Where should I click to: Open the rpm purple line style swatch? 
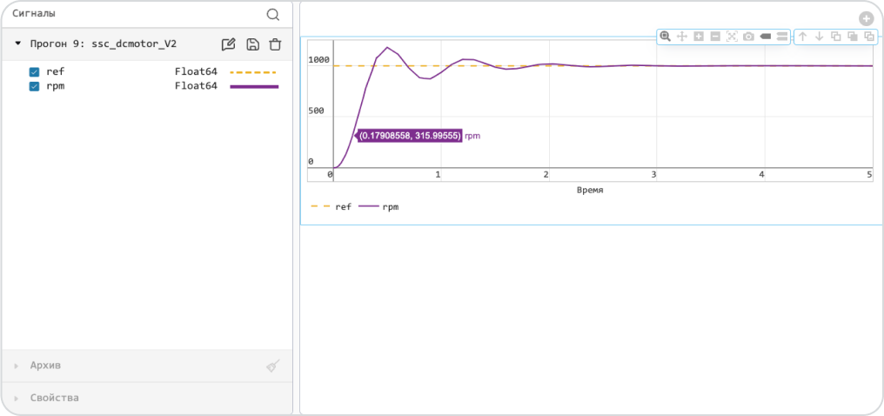(254, 86)
